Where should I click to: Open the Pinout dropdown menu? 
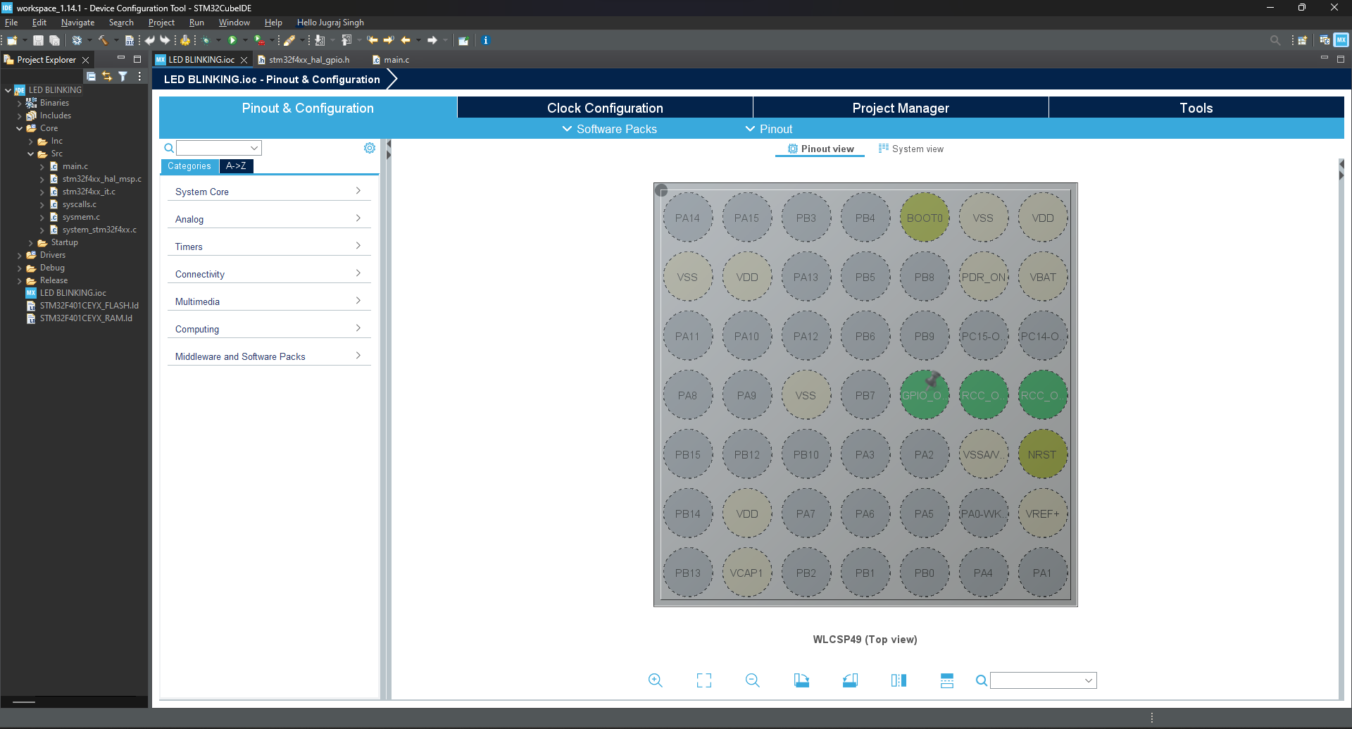(769, 129)
